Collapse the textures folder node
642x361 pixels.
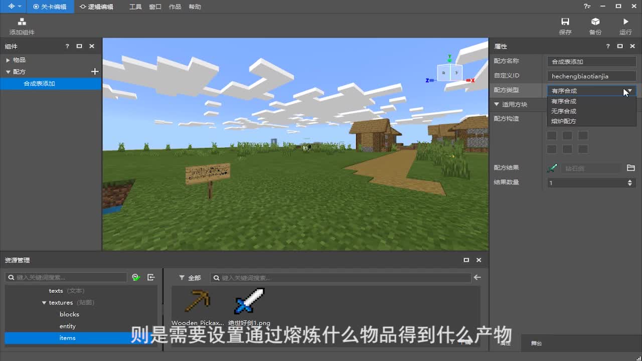pyautogui.click(x=44, y=303)
